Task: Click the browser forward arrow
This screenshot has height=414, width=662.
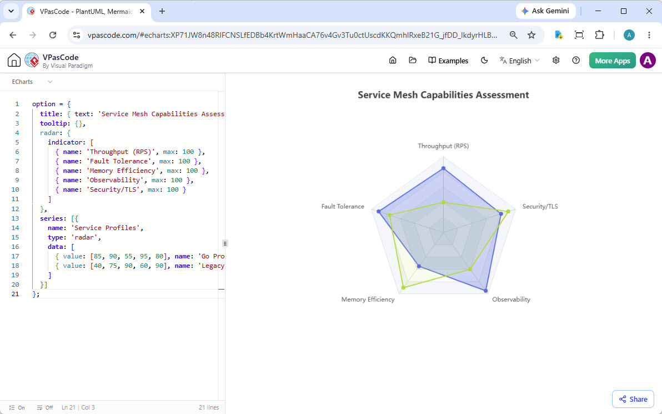Action: 33,35
